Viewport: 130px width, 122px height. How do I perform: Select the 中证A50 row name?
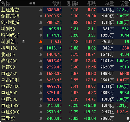tap(9, 74)
